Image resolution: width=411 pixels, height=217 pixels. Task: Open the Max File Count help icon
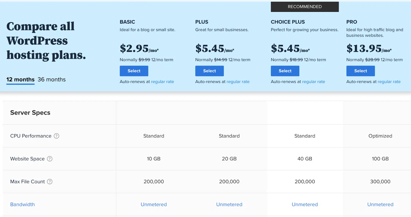pos(50,182)
